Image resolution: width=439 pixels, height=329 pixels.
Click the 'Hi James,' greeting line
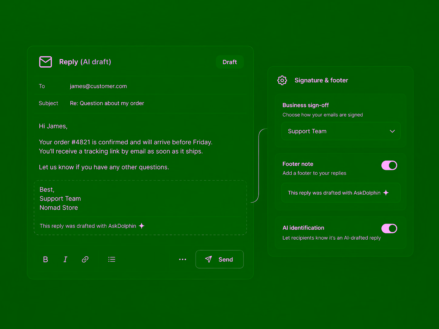[x=53, y=126]
